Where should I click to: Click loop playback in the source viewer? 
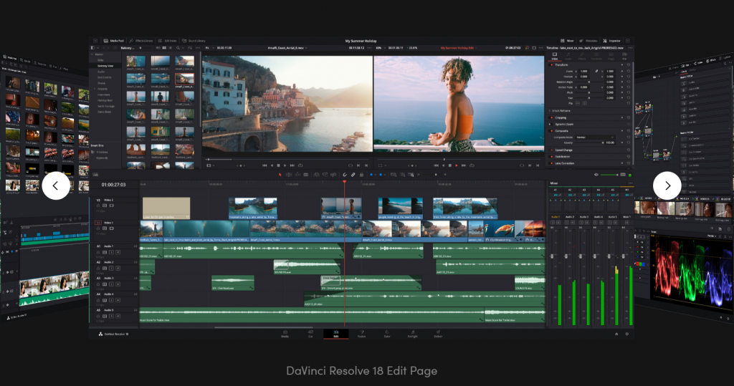(x=300, y=165)
